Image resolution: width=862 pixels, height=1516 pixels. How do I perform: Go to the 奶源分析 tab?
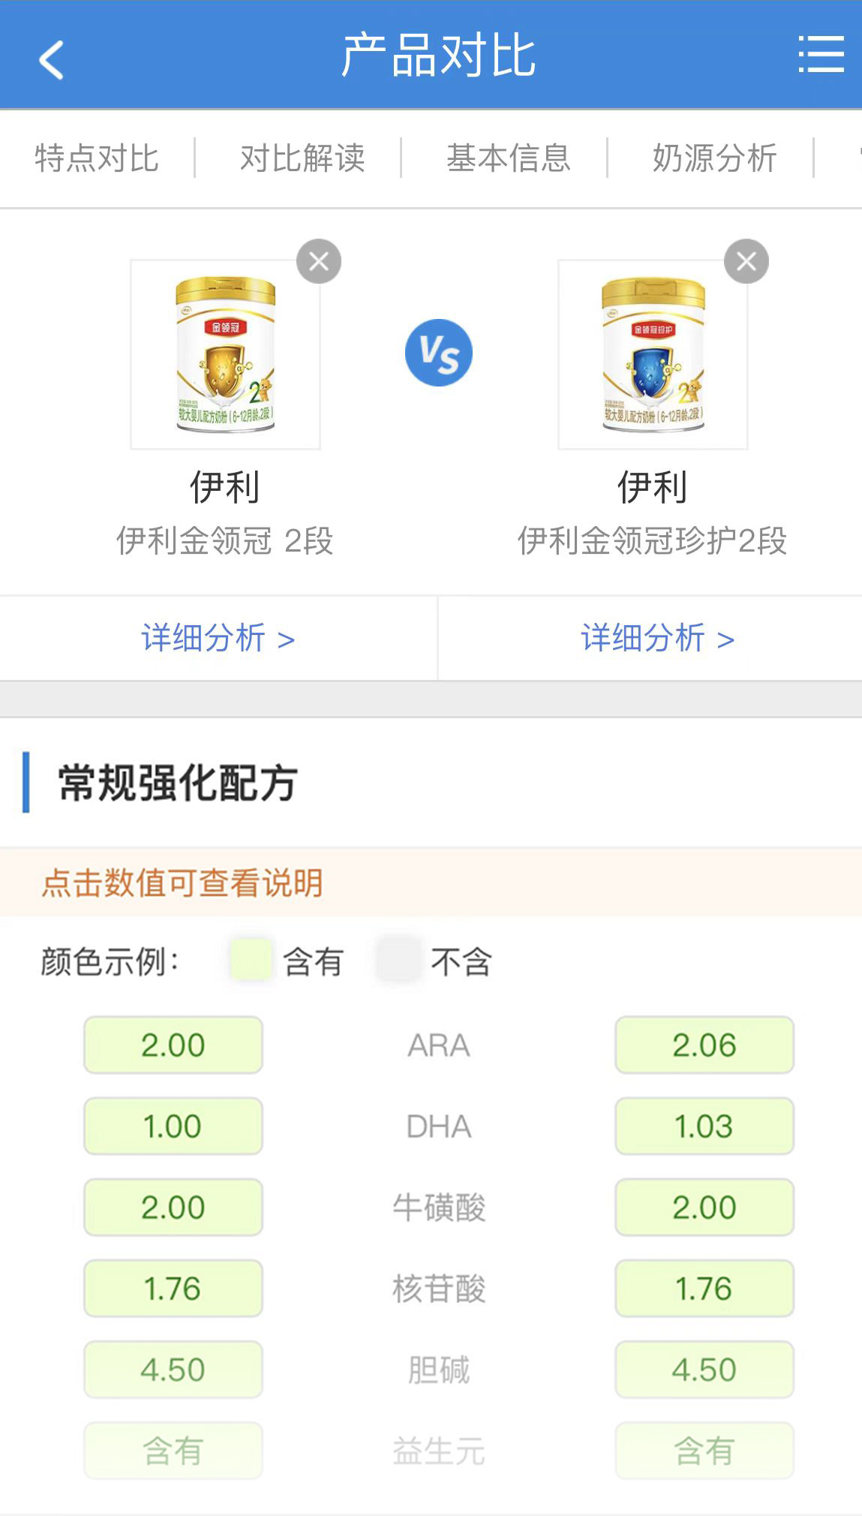click(714, 158)
